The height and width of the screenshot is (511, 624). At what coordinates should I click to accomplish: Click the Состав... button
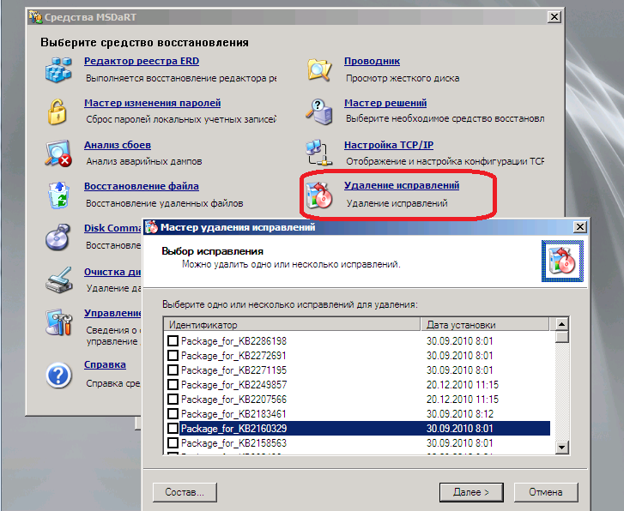(x=185, y=492)
